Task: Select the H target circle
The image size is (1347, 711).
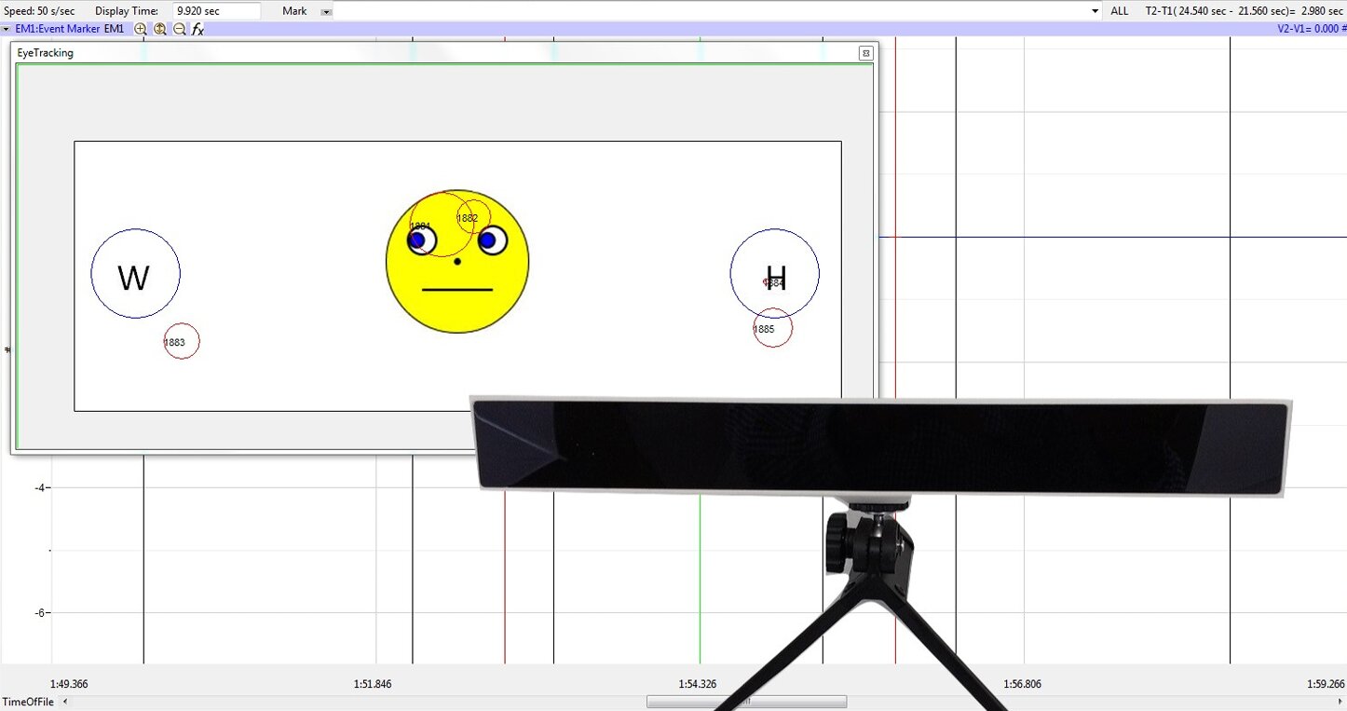Action: [x=775, y=274]
